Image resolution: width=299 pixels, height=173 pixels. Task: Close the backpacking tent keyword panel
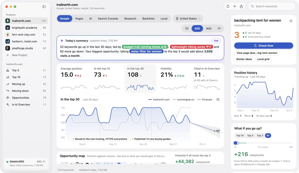(291, 21)
